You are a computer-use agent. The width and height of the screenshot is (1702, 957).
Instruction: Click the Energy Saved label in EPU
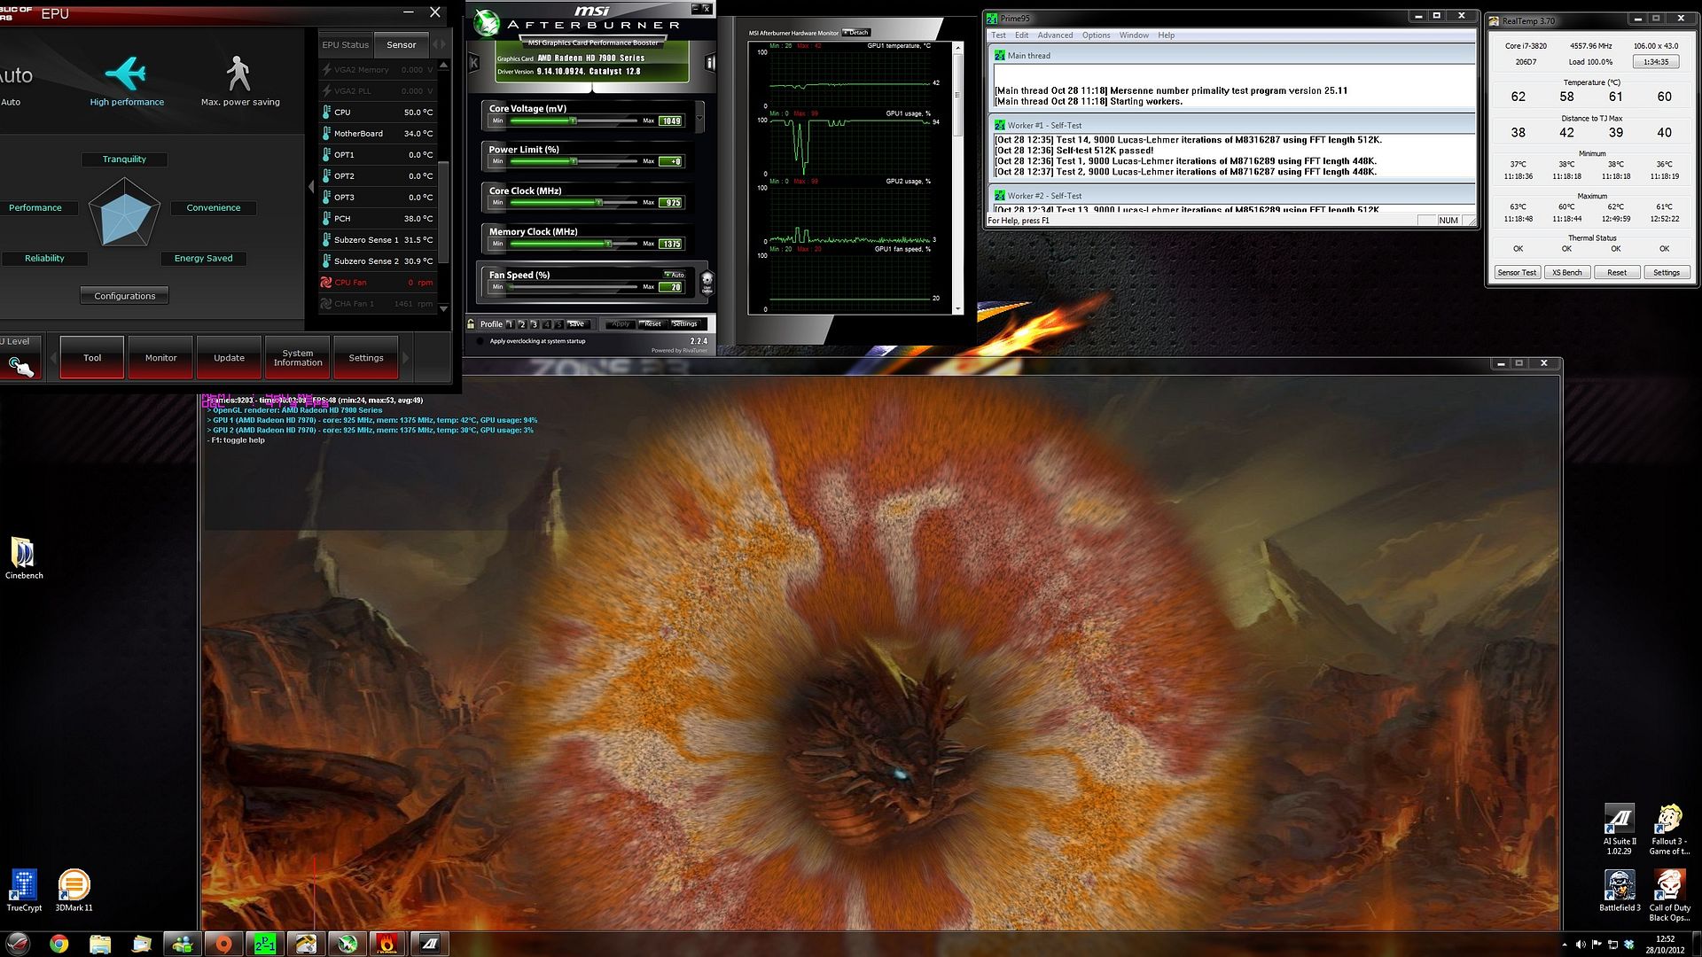(203, 259)
